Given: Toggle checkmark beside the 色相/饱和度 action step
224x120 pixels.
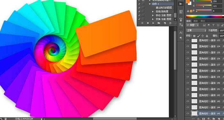Looking at the screenshot, I should click(x=139, y=12).
